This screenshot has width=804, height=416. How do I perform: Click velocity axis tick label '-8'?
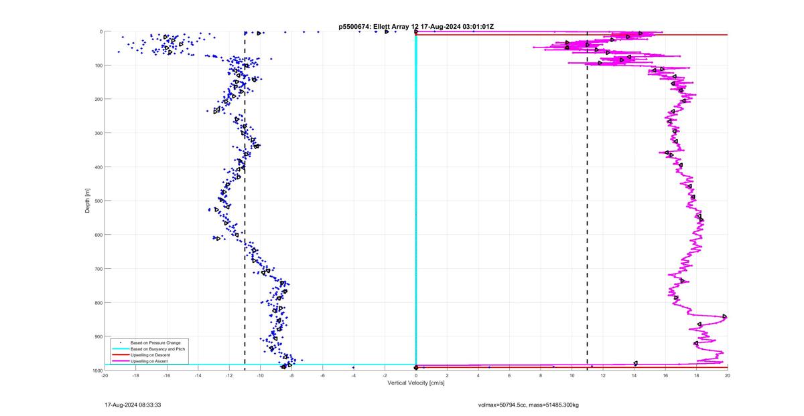pos(291,376)
